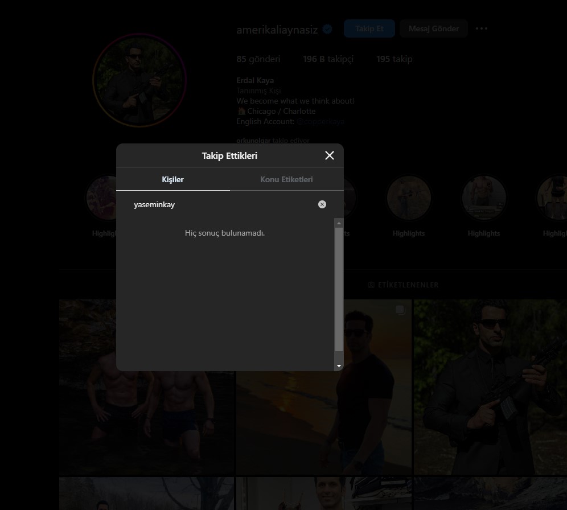Viewport: 567px width, 510px height.
Task: Open the three-dot profile options menu
Action: coord(482,28)
